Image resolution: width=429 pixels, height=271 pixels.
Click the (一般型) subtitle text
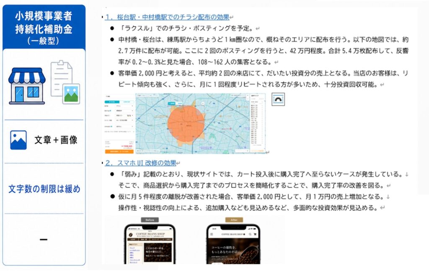point(43,41)
